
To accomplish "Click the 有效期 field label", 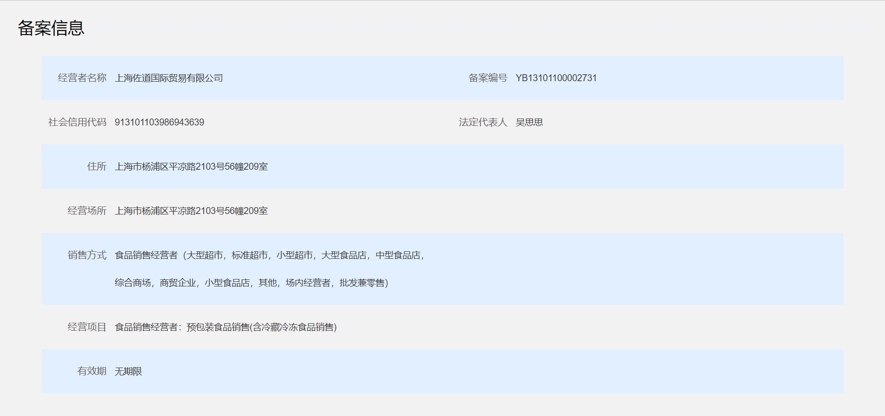I will 92,371.
